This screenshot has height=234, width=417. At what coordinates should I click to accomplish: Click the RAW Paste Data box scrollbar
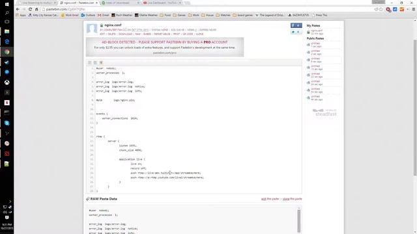[299, 220]
